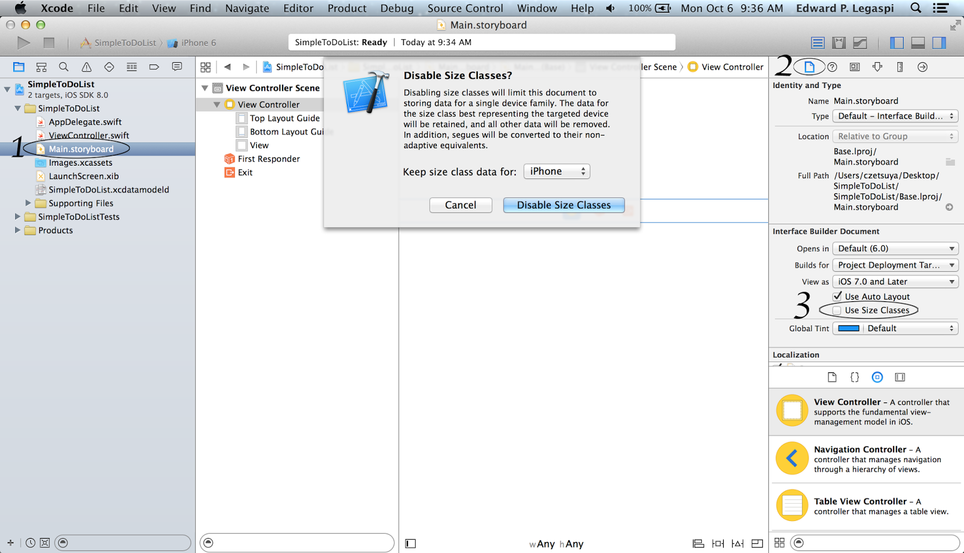Show the Object library
This screenshot has height=553, width=964.
point(877,377)
